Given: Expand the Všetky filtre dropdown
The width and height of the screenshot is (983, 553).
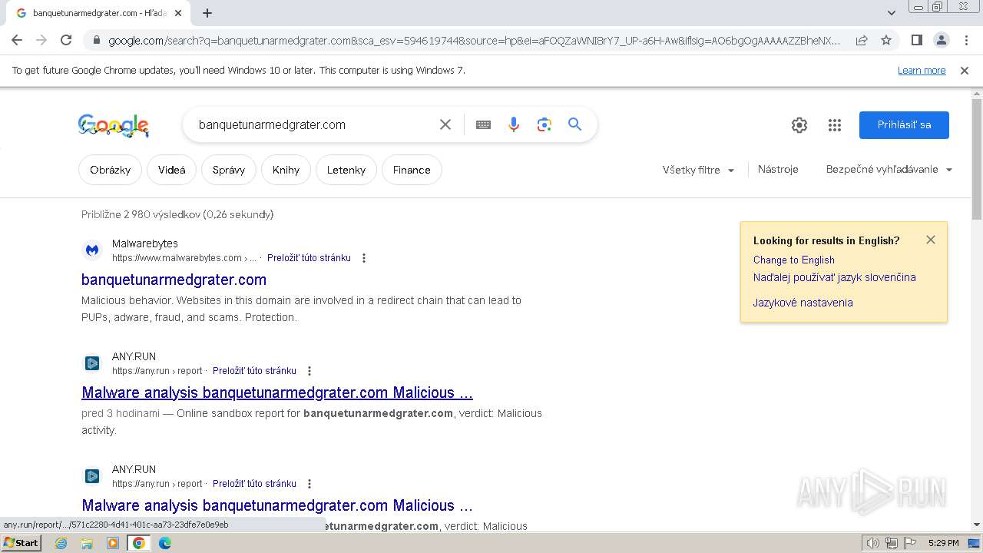Looking at the screenshot, I should pos(699,170).
